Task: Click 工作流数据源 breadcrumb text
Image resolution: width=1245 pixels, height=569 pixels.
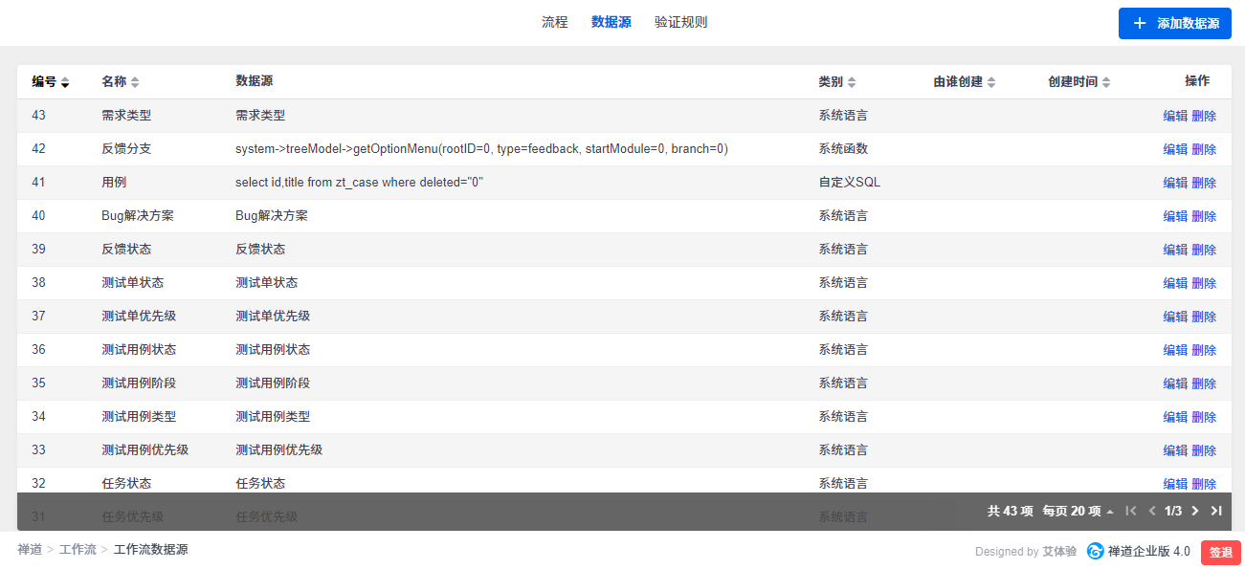Action: pos(150,550)
